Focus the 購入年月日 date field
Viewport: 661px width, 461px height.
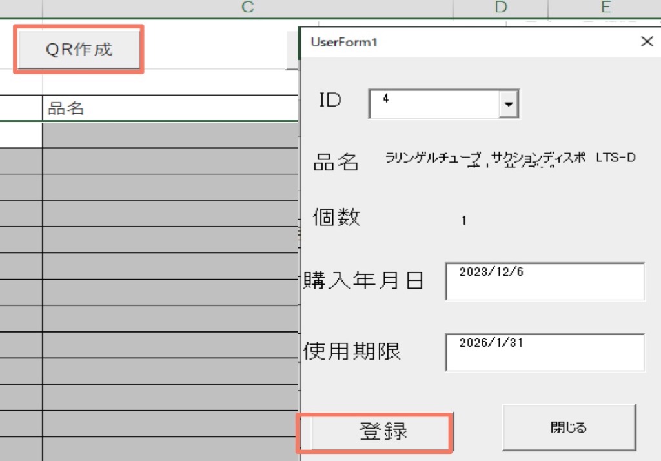point(544,282)
